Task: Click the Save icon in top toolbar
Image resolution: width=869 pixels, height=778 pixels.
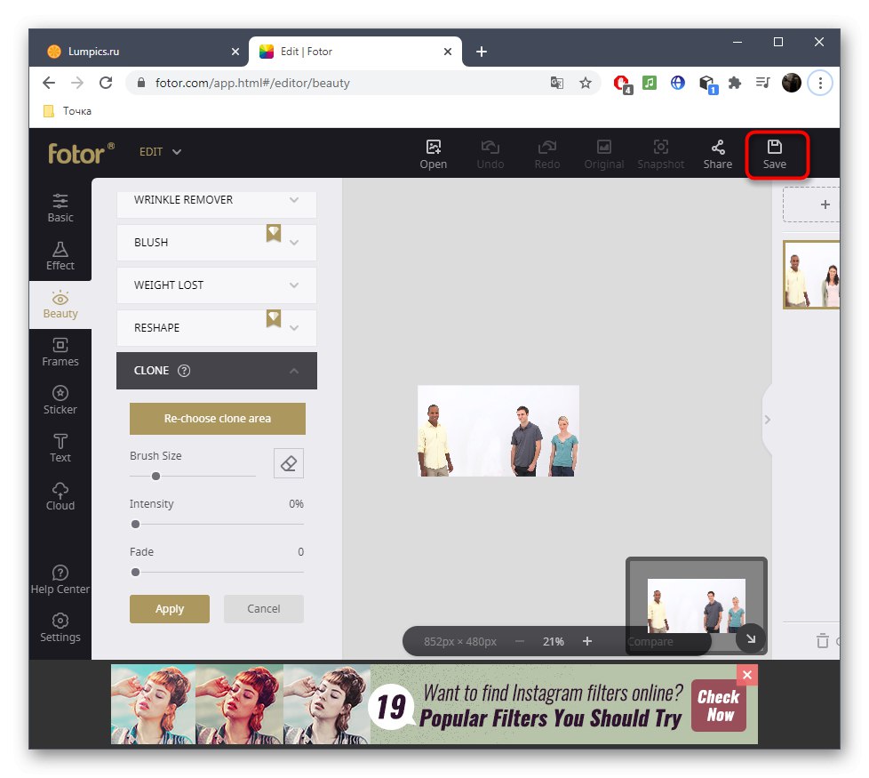Action: (774, 155)
